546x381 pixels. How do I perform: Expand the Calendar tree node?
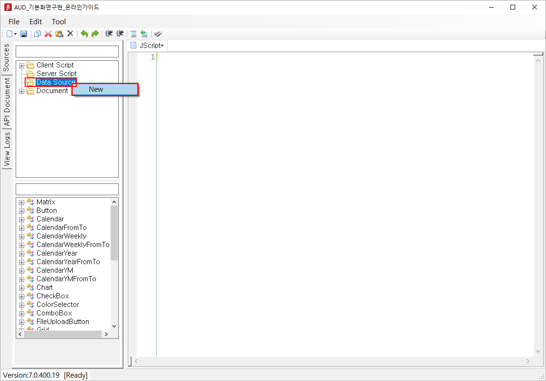pyautogui.click(x=21, y=219)
